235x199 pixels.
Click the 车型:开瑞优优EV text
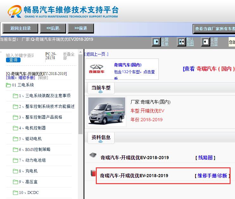coord(147,111)
